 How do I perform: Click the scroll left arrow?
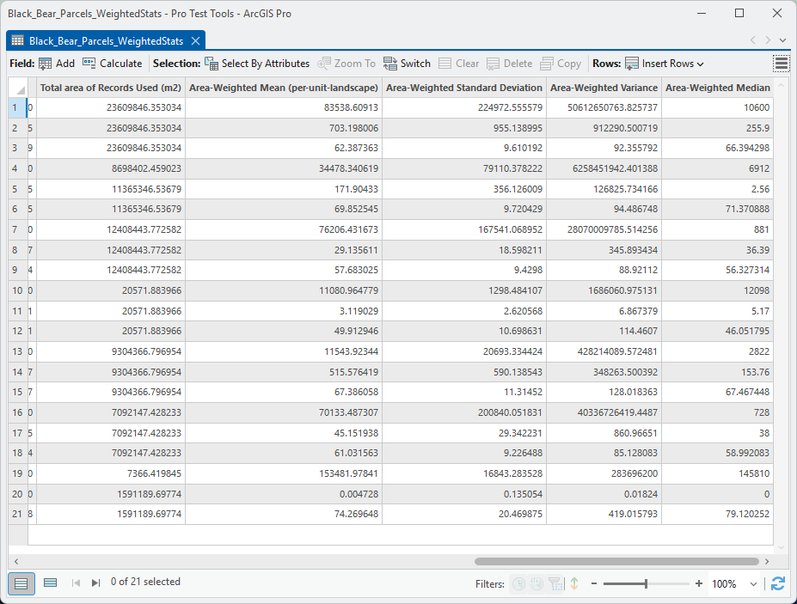coord(16,561)
